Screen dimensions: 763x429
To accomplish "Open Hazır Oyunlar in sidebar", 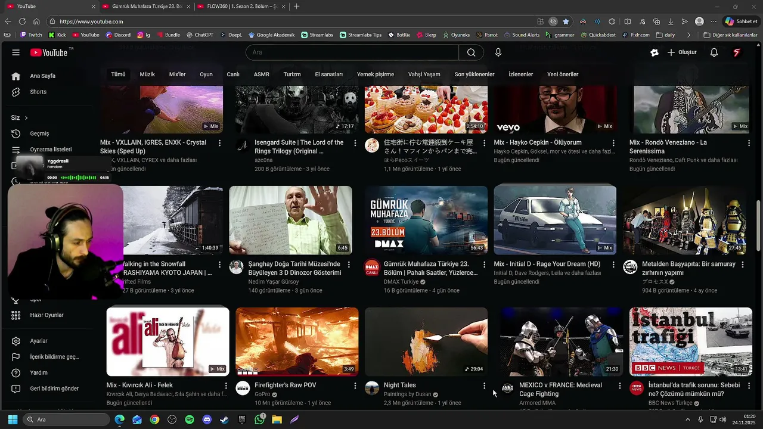I will point(46,315).
